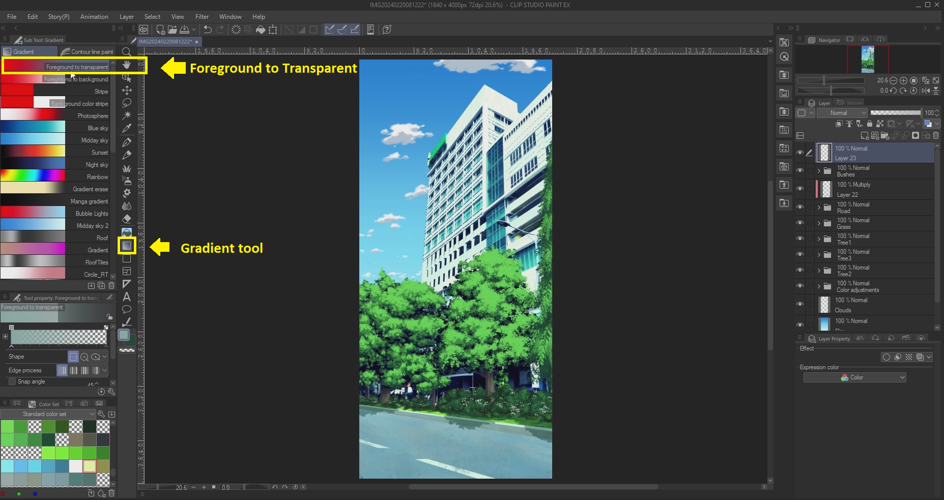Viewport: 944px width, 500px height.
Task: Expand the Road layer folder
Action: click(819, 208)
